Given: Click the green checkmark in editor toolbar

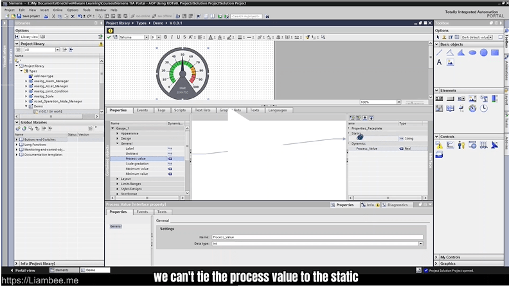Looking at the screenshot, I should (109, 37).
